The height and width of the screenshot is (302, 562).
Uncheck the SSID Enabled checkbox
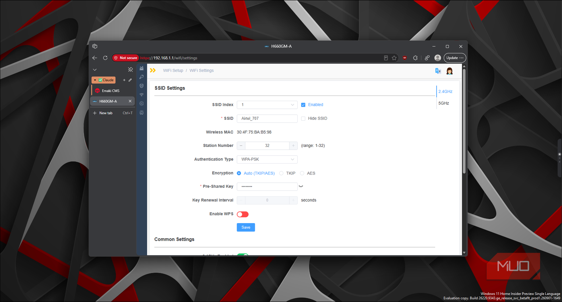coord(303,105)
